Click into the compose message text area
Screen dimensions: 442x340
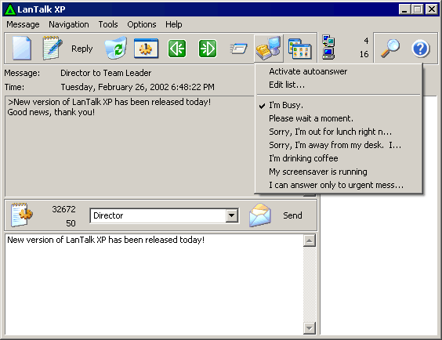(154, 284)
